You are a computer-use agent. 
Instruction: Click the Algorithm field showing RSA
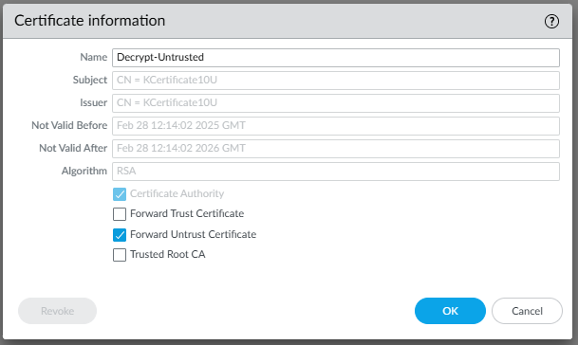click(336, 172)
